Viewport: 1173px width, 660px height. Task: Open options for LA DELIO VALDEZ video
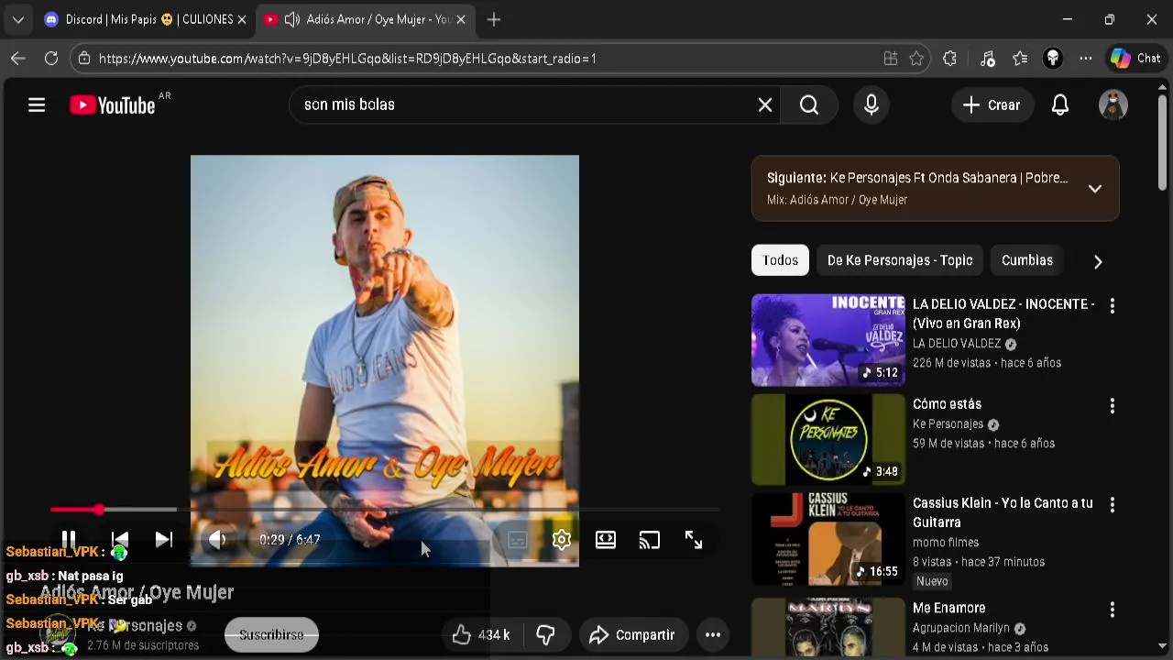coord(1113,306)
